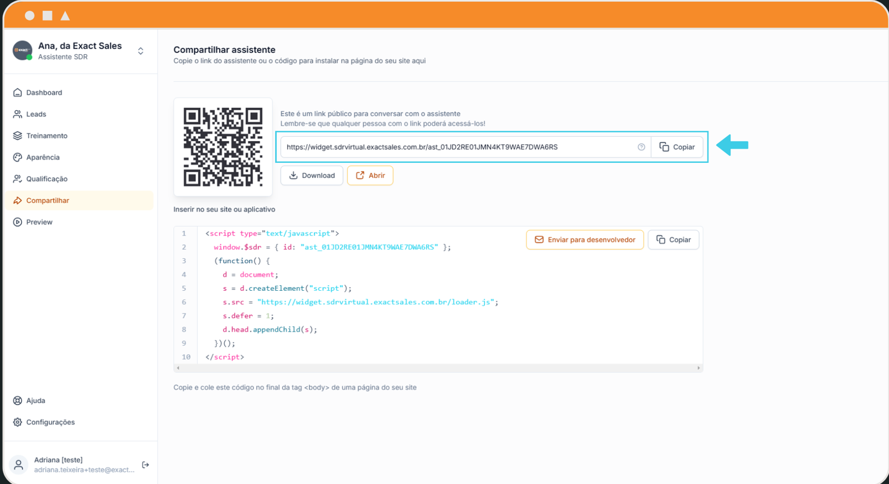The width and height of the screenshot is (889, 484).
Task: Click the Configurações gear icon
Action: click(18, 422)
